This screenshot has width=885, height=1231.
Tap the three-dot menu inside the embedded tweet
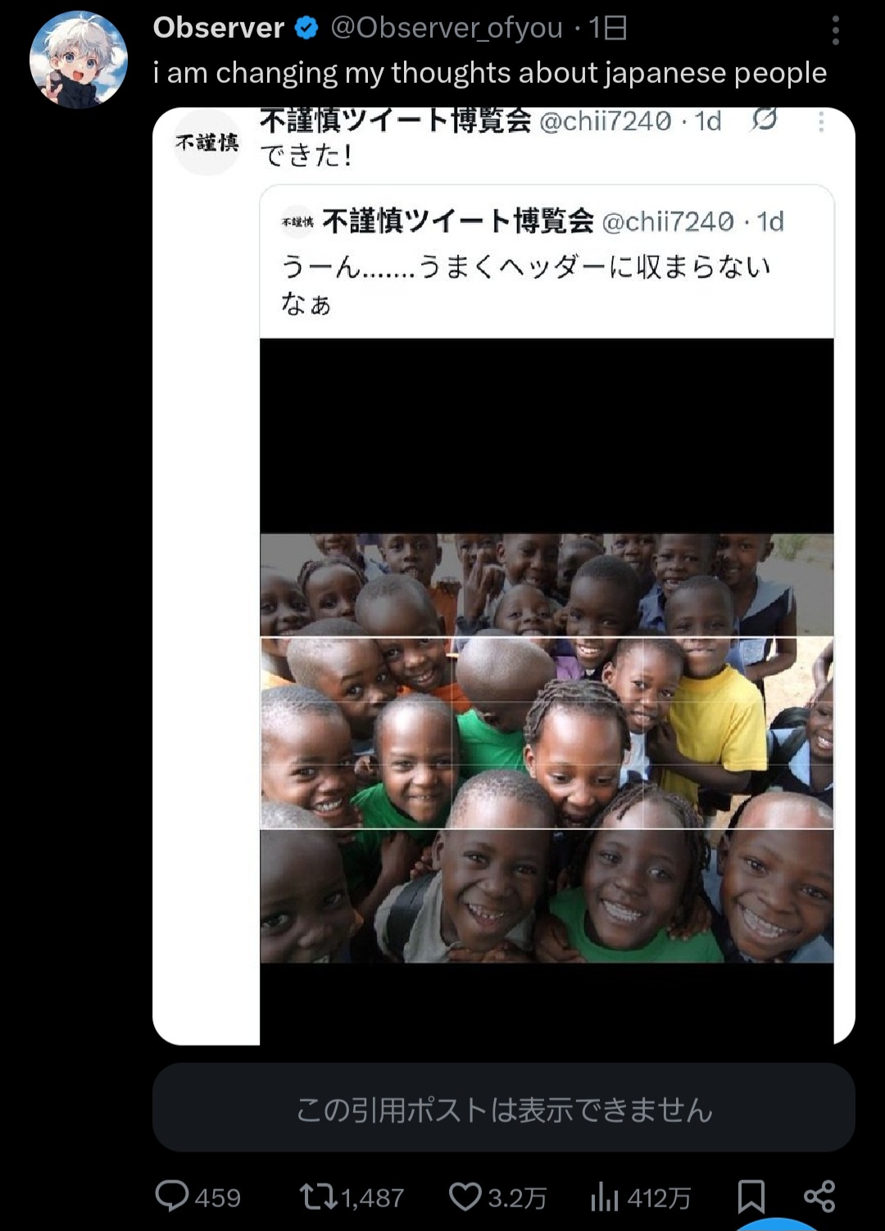[821, 122]
